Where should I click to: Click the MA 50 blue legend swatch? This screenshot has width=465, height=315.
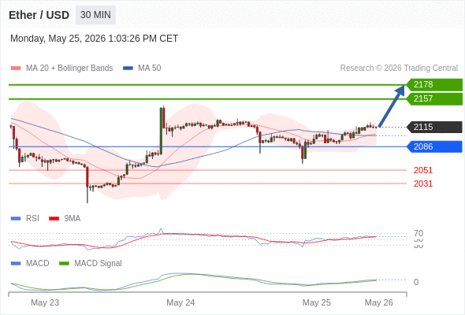pyautogui.click(x=128, y=69)
